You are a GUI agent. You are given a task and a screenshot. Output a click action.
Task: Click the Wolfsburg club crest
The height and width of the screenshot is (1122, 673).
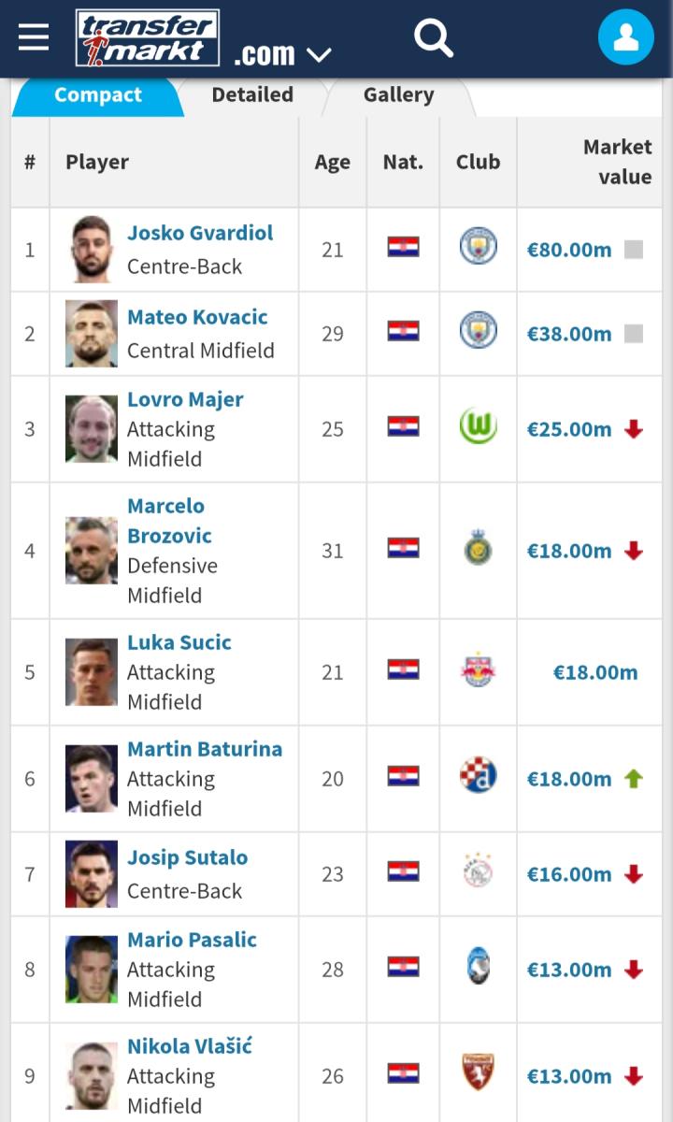479,427
